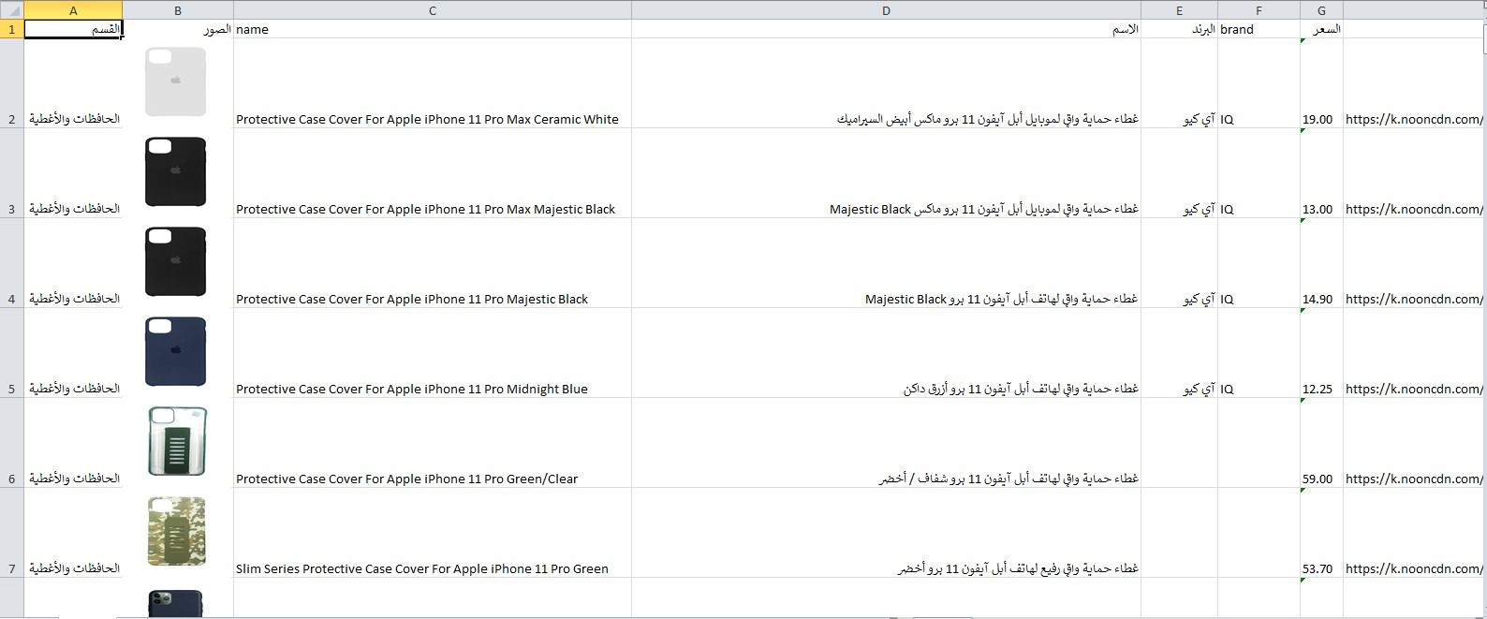This screenshot has height=619, width=1487.
Task: Select Arabic name cell ending 'أبيض السيراميك'
Action: pyautogui.click(x=886, y=83)
